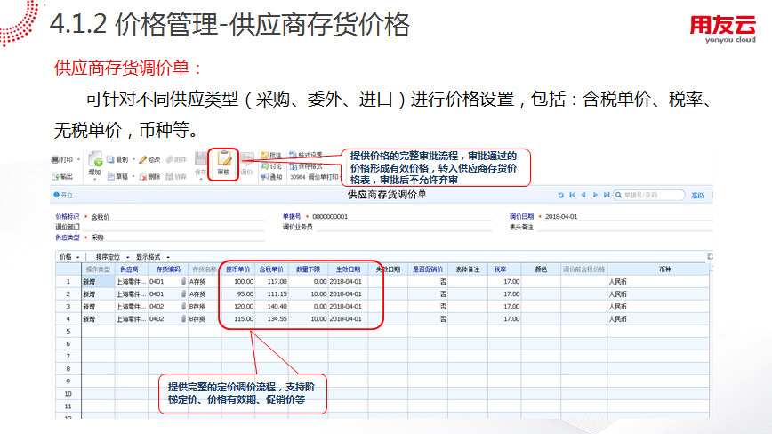Viewport: 772px width, 434px height.
Task: Click the 打印 print icon
Action: tap(55, 159)
